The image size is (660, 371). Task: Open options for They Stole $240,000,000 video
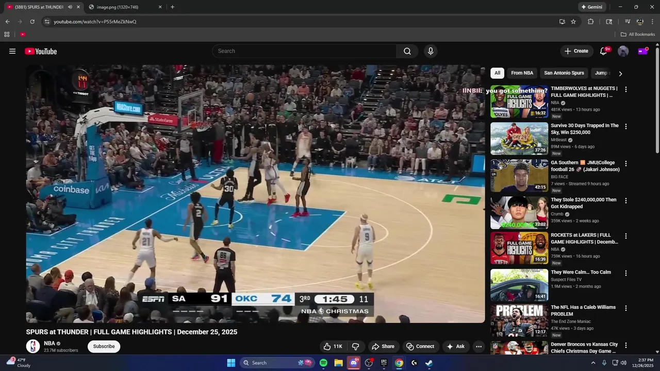pyautogui.click(x=626, y=200)
